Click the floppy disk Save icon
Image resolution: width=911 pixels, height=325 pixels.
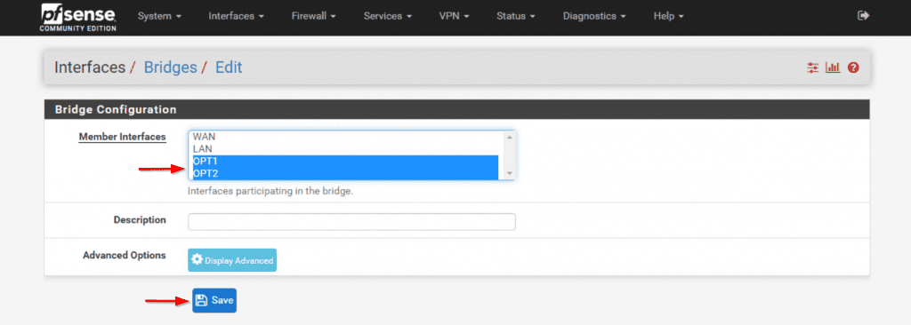coord(202,300)
